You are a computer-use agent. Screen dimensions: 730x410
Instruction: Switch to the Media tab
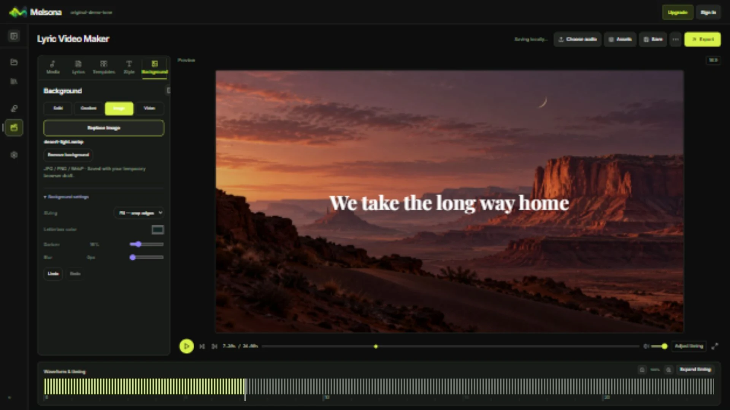(x=53, y=67)
